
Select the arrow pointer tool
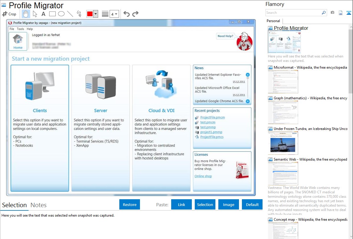[35, 14]
